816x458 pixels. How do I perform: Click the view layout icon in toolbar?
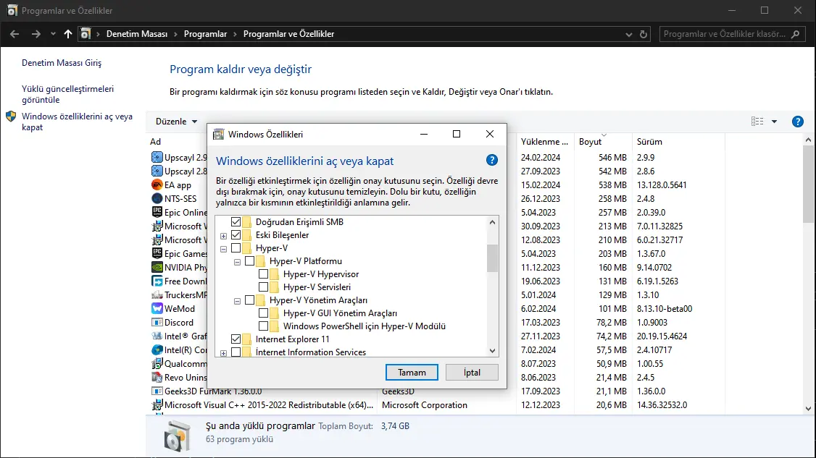point(757,121)
